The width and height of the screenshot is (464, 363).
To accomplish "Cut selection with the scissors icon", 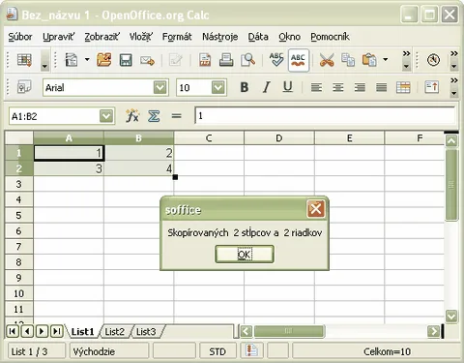I will [x=327, y=60].
